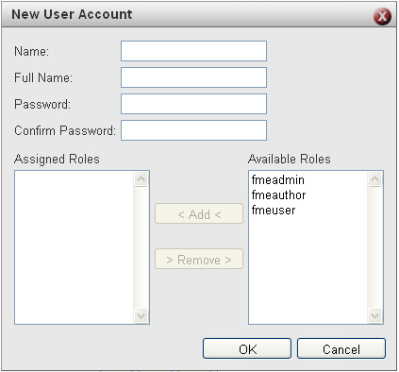Click Assigned Roles scrollbar up arrow

point(141,179)
